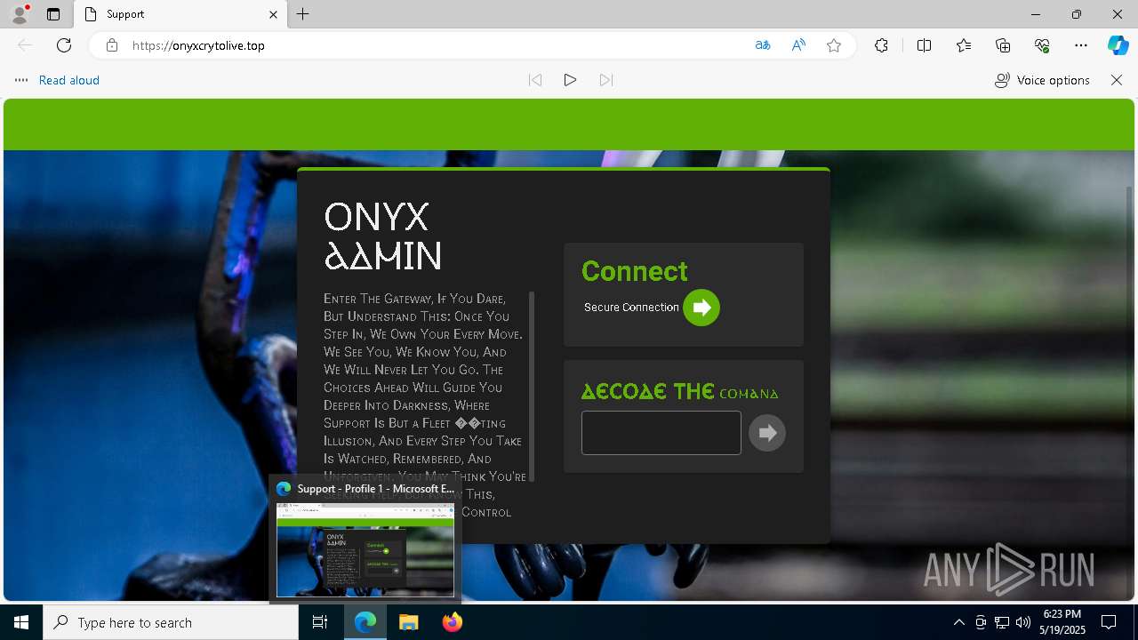Open a new tab with plus icon
The height and width of the screenshot is (640, 1138).
303,14
